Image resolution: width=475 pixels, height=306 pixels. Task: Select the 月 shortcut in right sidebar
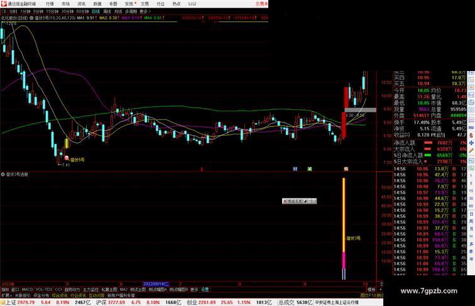(x=471, y=229)
